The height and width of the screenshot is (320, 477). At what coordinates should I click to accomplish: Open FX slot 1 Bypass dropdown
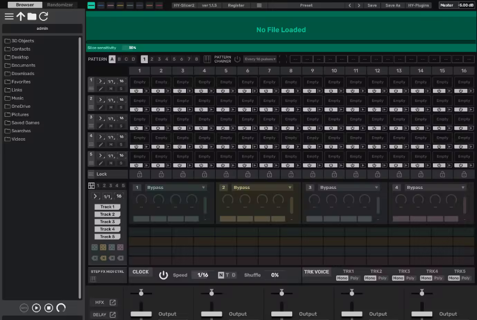[x=176, y=188]
